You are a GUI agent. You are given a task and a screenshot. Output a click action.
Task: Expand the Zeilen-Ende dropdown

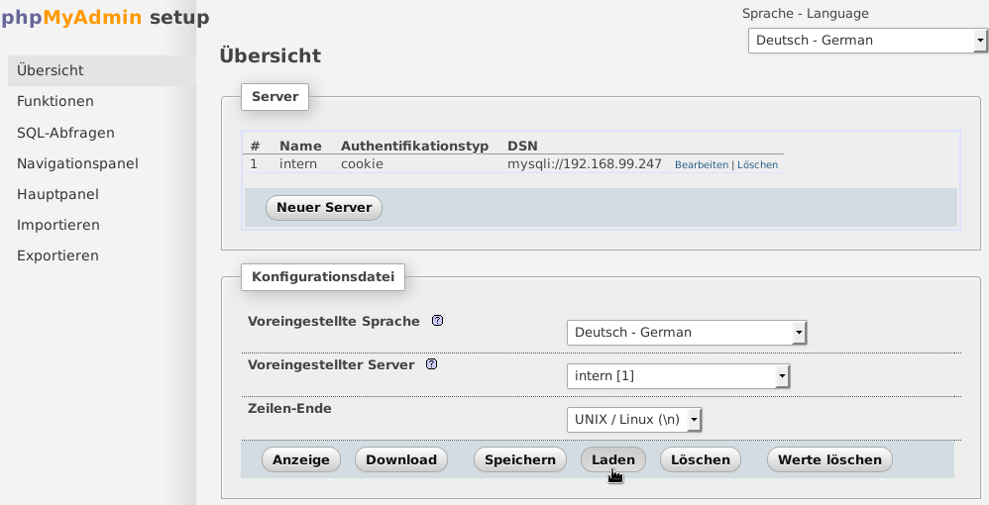(x=634, y=420)
